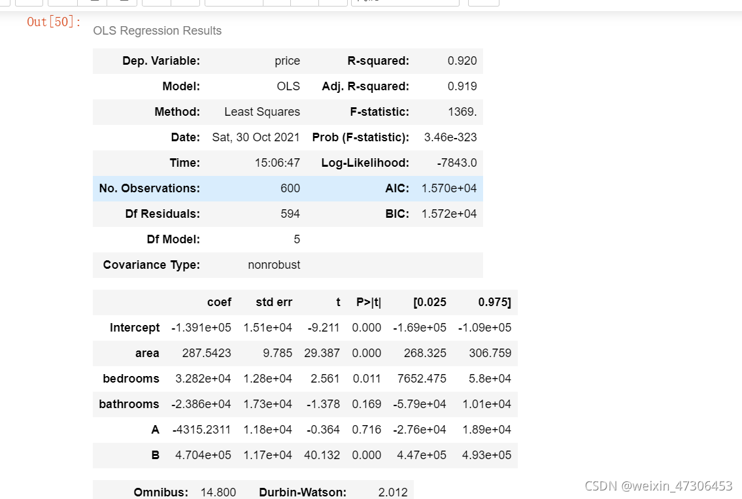Screen dimensions: 742x499
Task: Select the bedrooms coefficient 3.282e+04
Action: click(x=203, y=379)
